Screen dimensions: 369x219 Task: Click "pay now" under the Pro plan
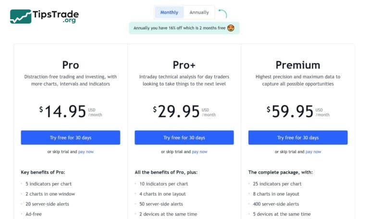(86, 152)
